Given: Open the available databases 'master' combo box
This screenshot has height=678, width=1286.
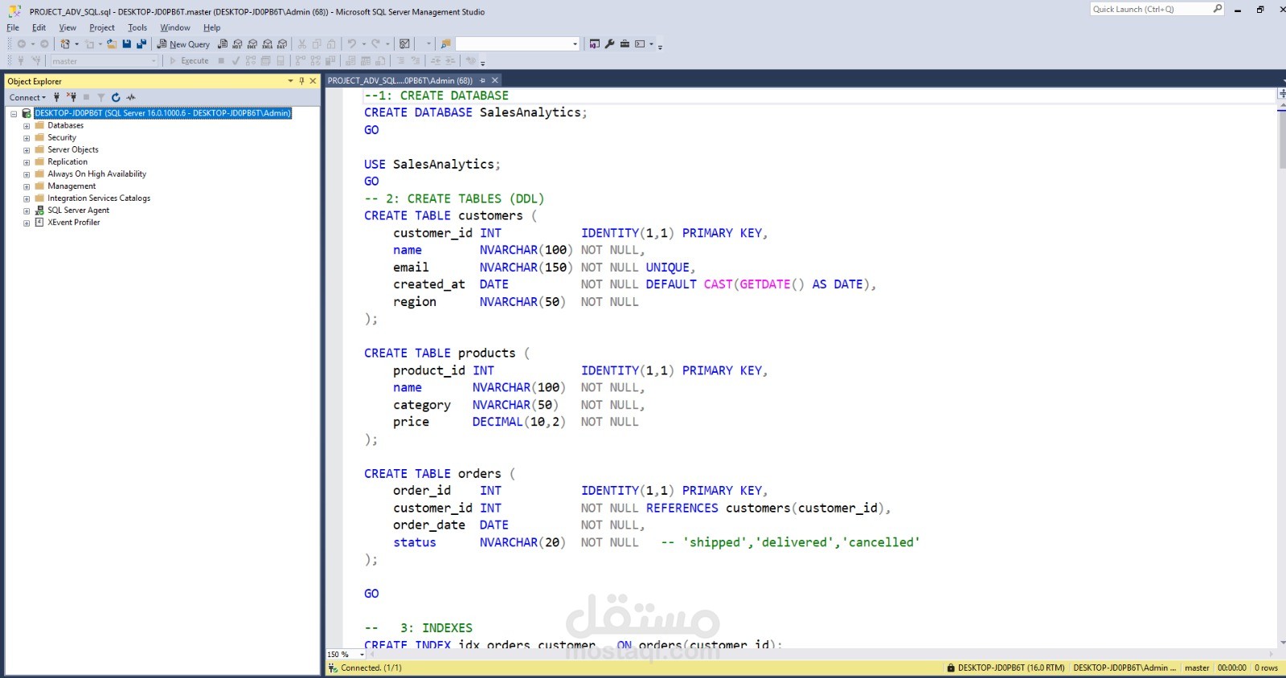Looking at the screenshot, I should pyautogui.click(x=104, y=61).
